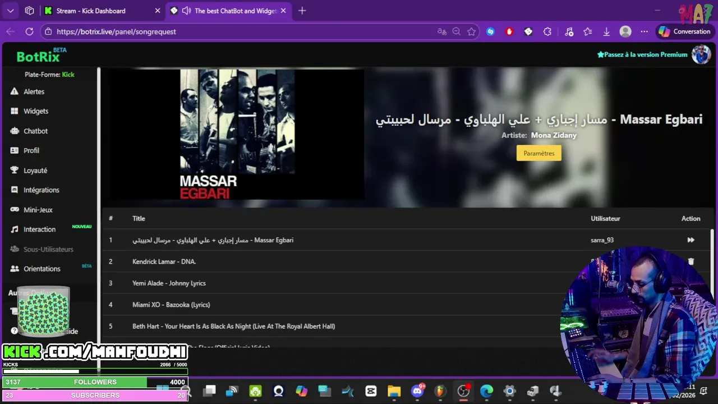Screen dimensions: 718x404
Task: Open FL Studio from the taskbar
Action: (x=440, y=391)
